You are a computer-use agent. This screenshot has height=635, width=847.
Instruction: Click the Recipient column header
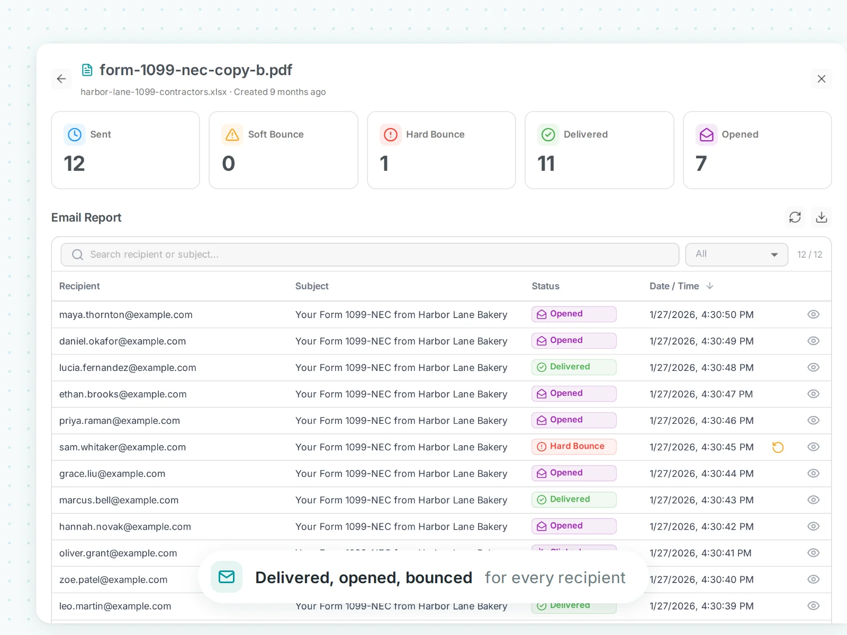(79, 286)
